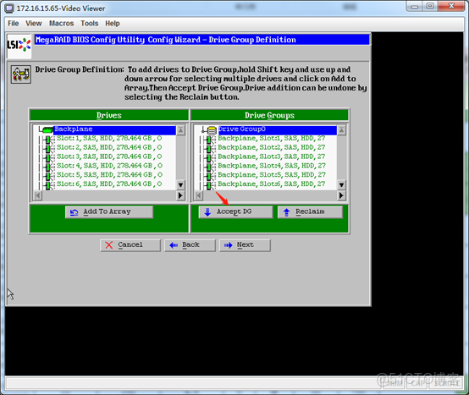Select the Backplane enclosure icon in Drives
469x395 pixels.
point(47,129)
